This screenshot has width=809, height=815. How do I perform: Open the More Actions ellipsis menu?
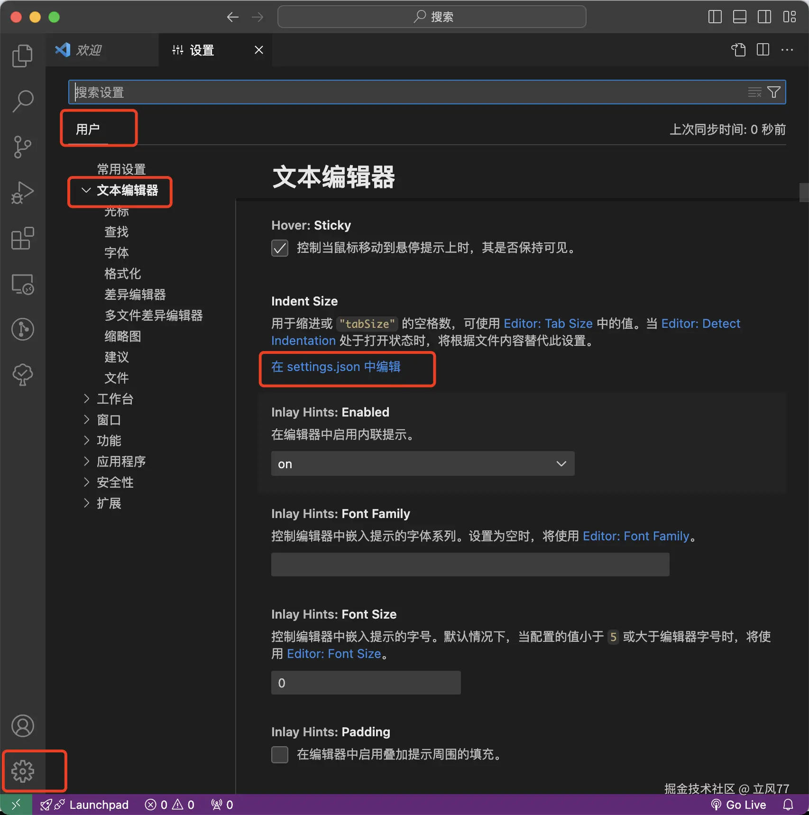787,50
